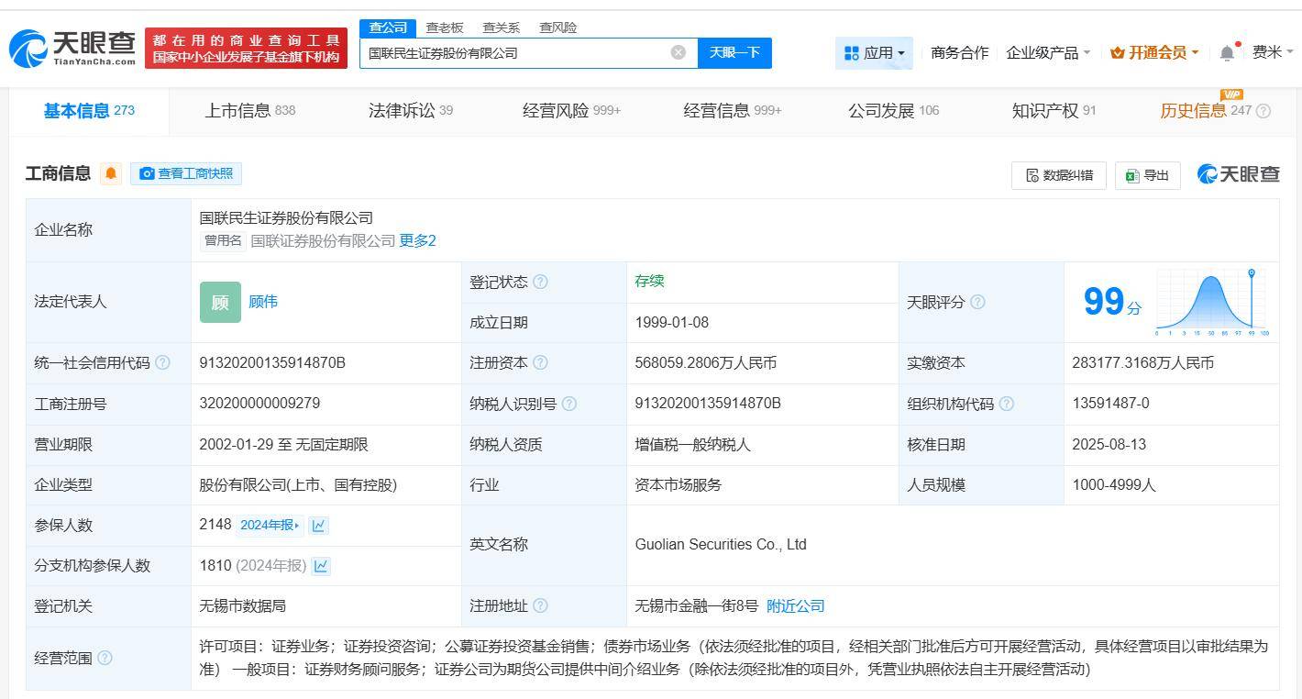The image size is (1302, 699).
Task: Click organization code 13591487-0
Action: tap(1110, 404)
